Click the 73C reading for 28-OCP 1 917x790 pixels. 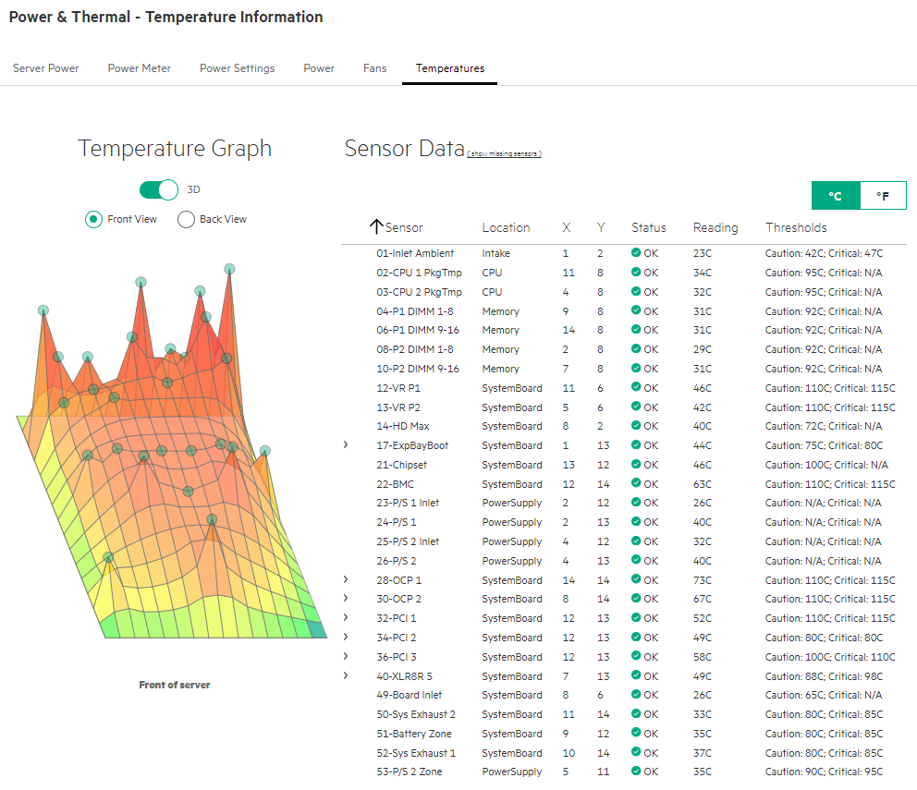[703, 580]
